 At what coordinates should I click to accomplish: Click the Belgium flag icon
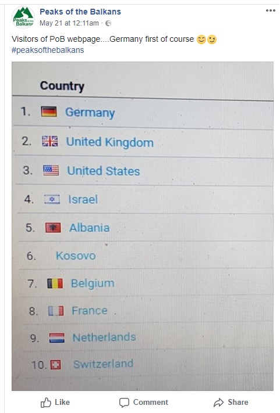[x=55, y=283]
